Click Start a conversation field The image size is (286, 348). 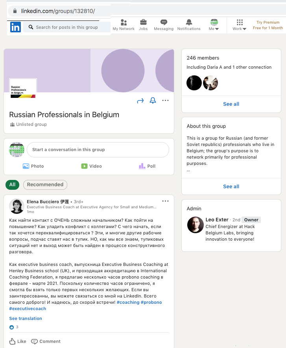click(x=98, y=150)
